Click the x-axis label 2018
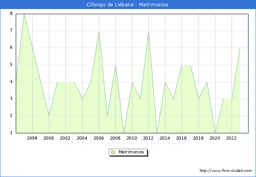The width and height of the screenshot is (256, 177). click(198, 138)
